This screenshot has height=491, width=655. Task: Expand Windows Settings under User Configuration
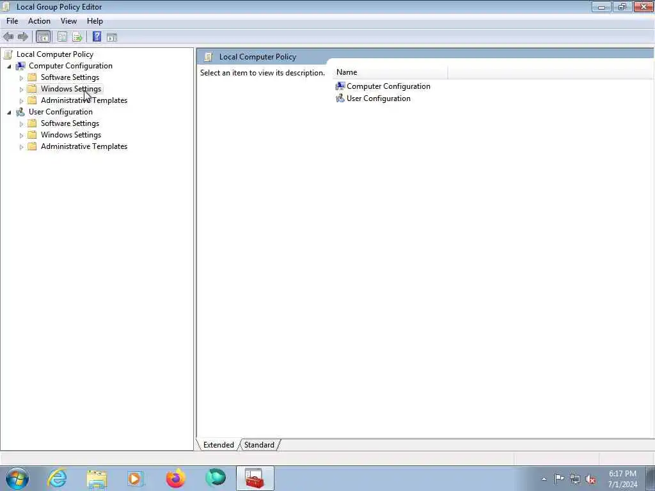click(x=21, y=136)
